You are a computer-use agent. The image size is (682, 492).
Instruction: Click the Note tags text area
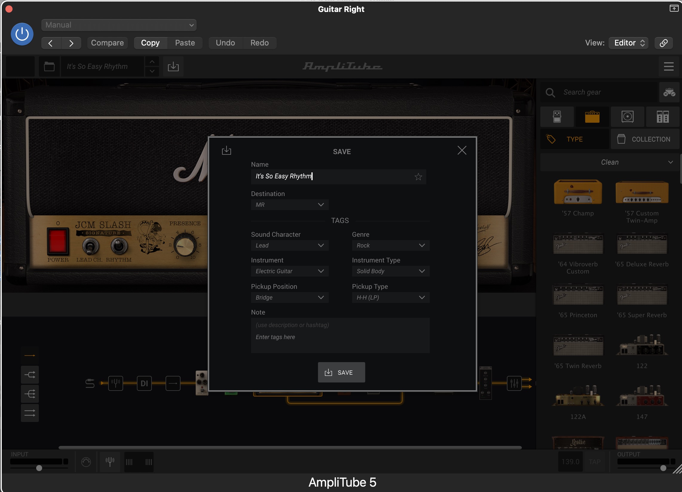coord(340,335)
